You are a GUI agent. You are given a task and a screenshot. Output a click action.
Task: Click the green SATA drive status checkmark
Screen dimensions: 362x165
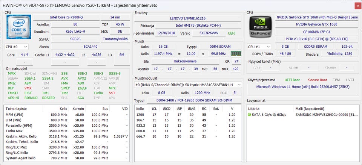click(x=249, y=115)
